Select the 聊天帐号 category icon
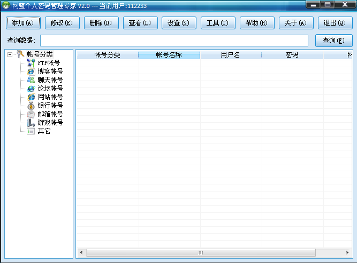This screenshot has width=357, height=263. [x=31, y=80]
